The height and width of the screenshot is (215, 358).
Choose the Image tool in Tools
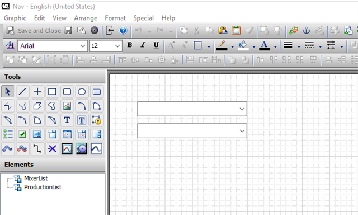[x=67, y=106]
